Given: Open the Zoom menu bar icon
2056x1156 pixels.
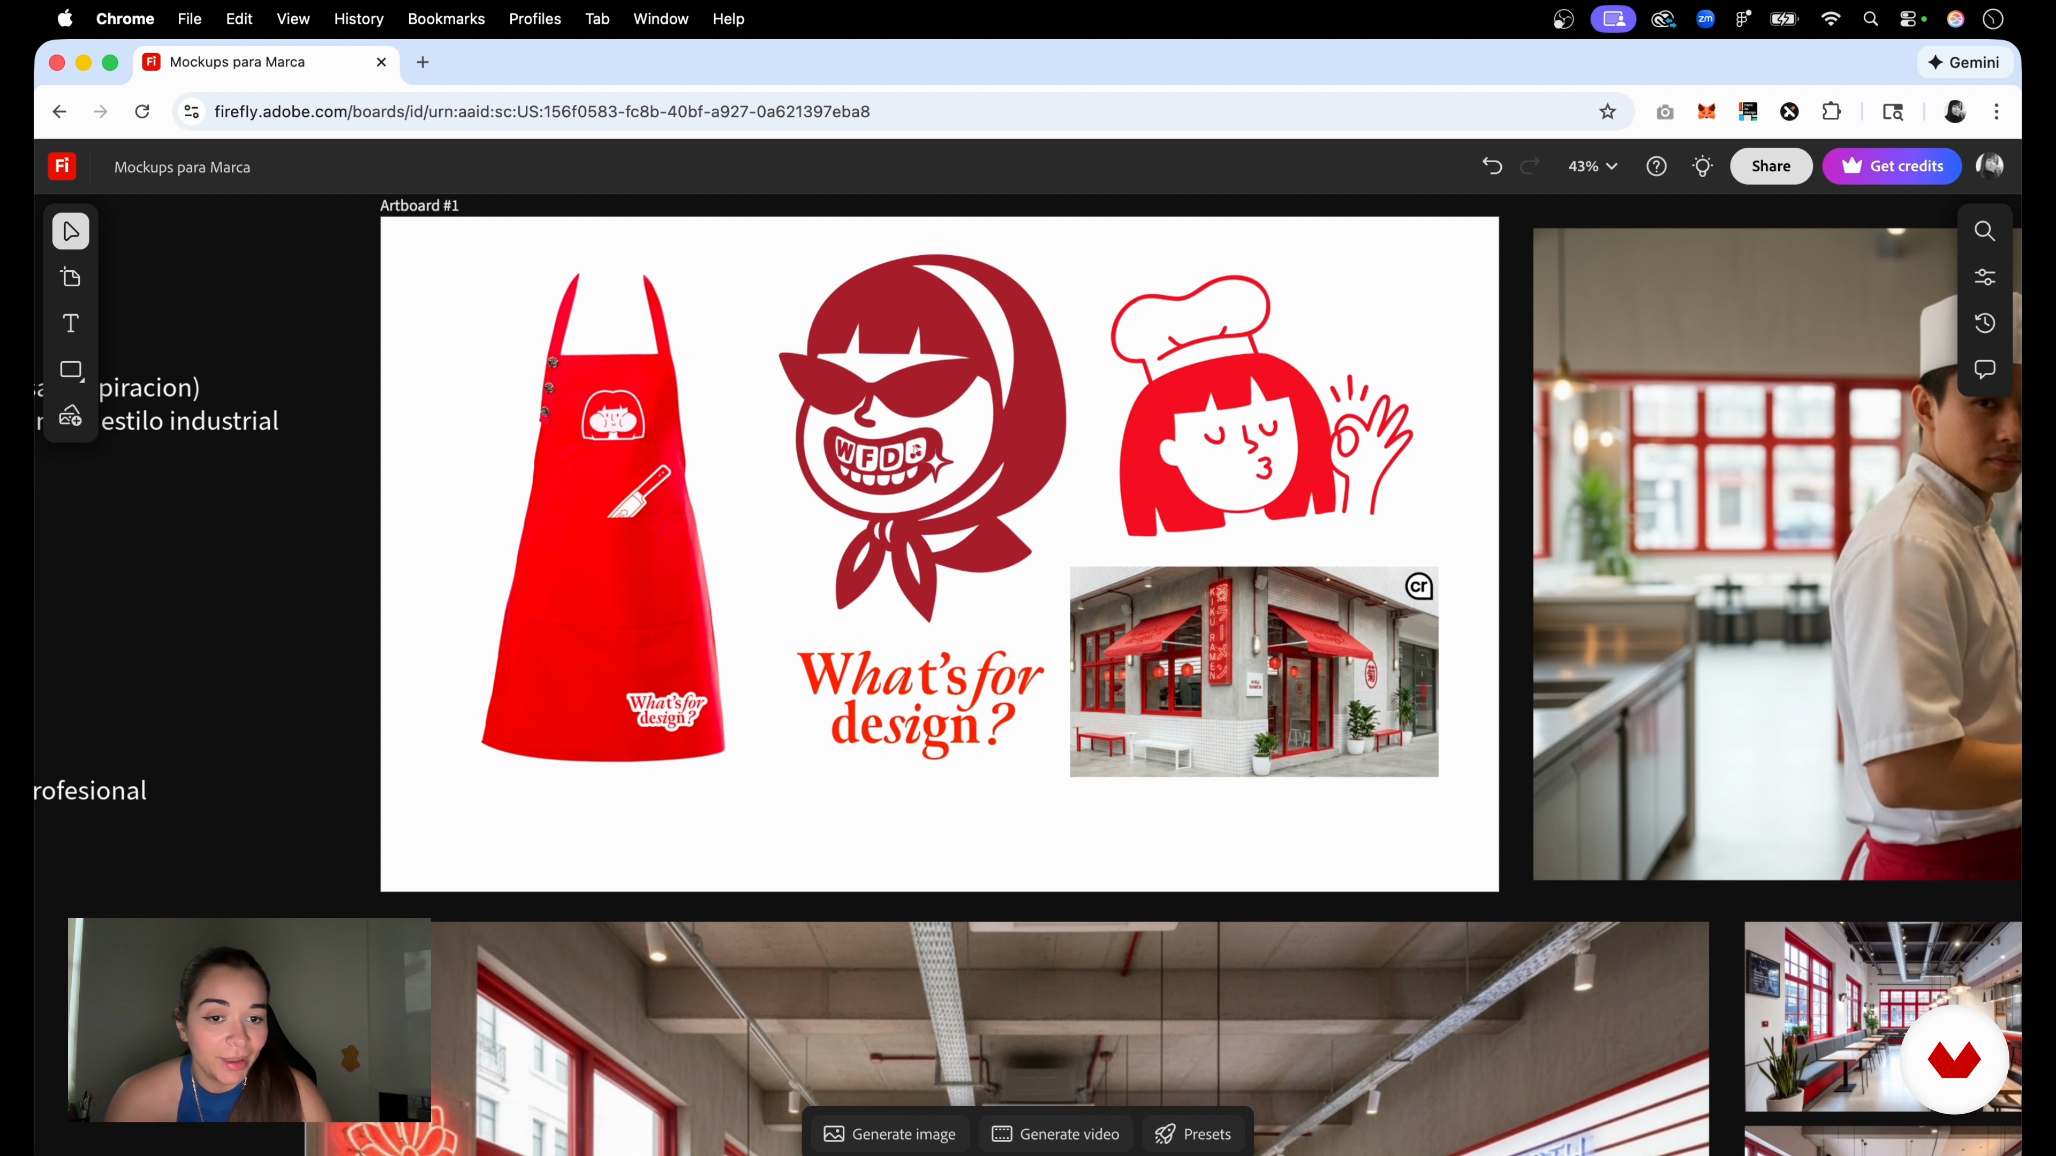Looking at the screenshot, I should [x=1705, y=19].
